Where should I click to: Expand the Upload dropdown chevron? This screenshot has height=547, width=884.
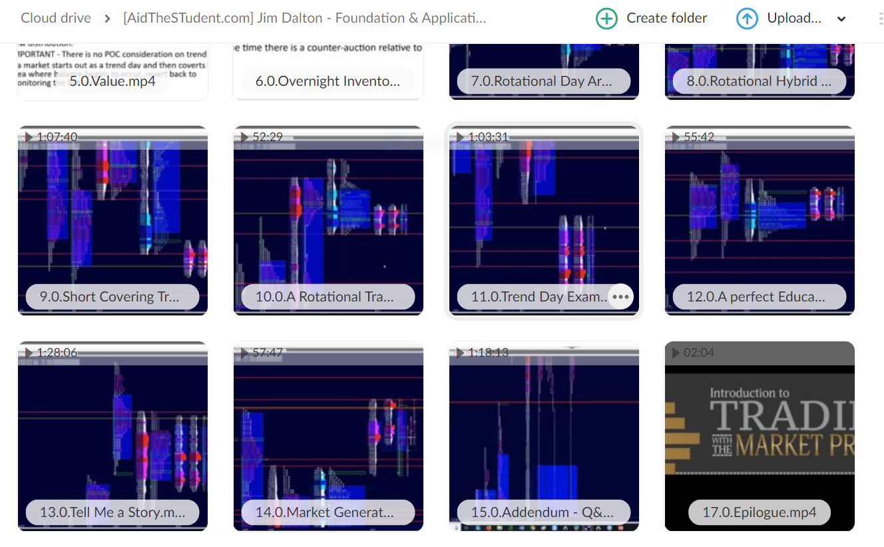pos(841,19)
